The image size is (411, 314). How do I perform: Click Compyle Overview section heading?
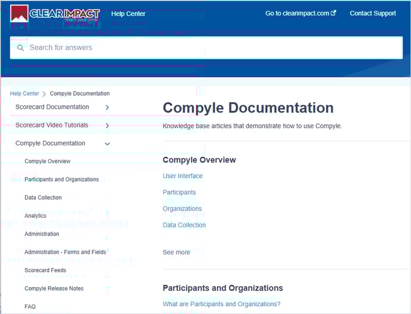(x=199, y=160)
